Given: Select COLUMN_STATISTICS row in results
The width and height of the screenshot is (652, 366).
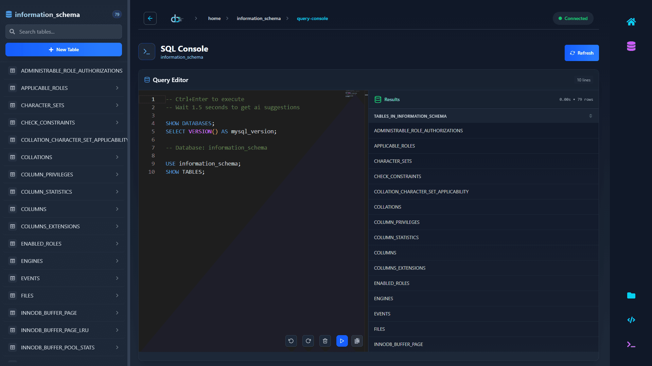Looking at the screenshot, I should click(x=483, y=237).
